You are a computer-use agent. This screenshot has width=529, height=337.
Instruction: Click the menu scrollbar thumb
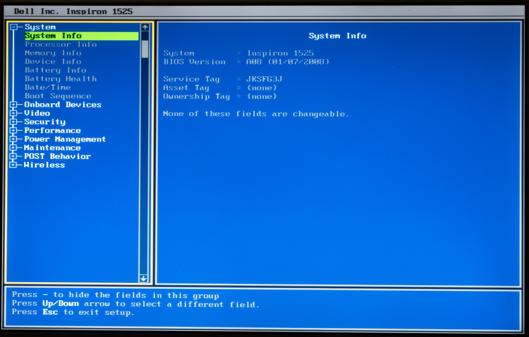[x=145, y=49]
